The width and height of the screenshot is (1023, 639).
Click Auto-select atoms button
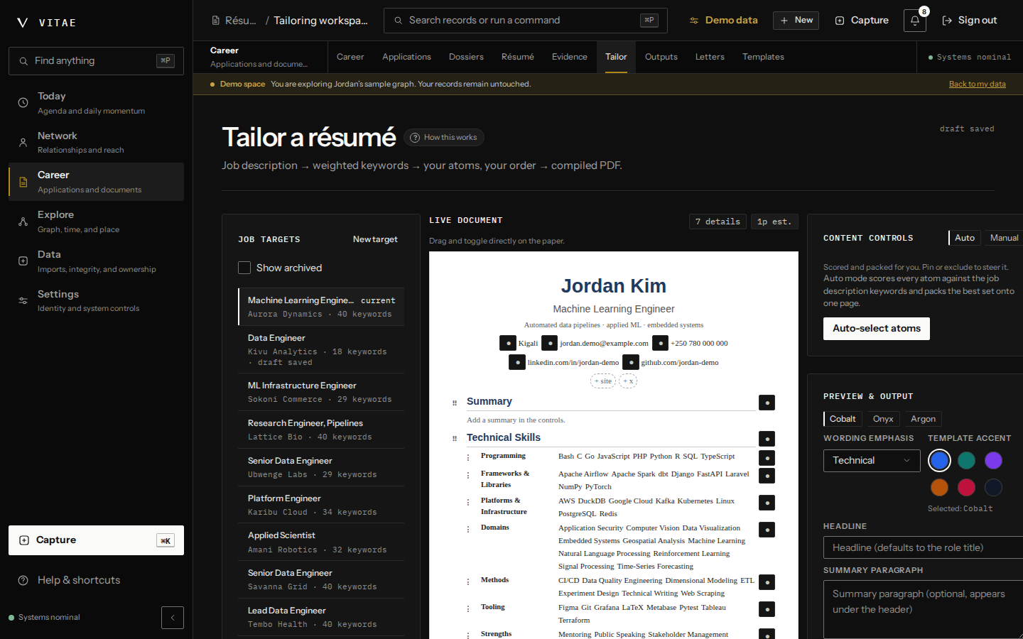click(877, 329)
